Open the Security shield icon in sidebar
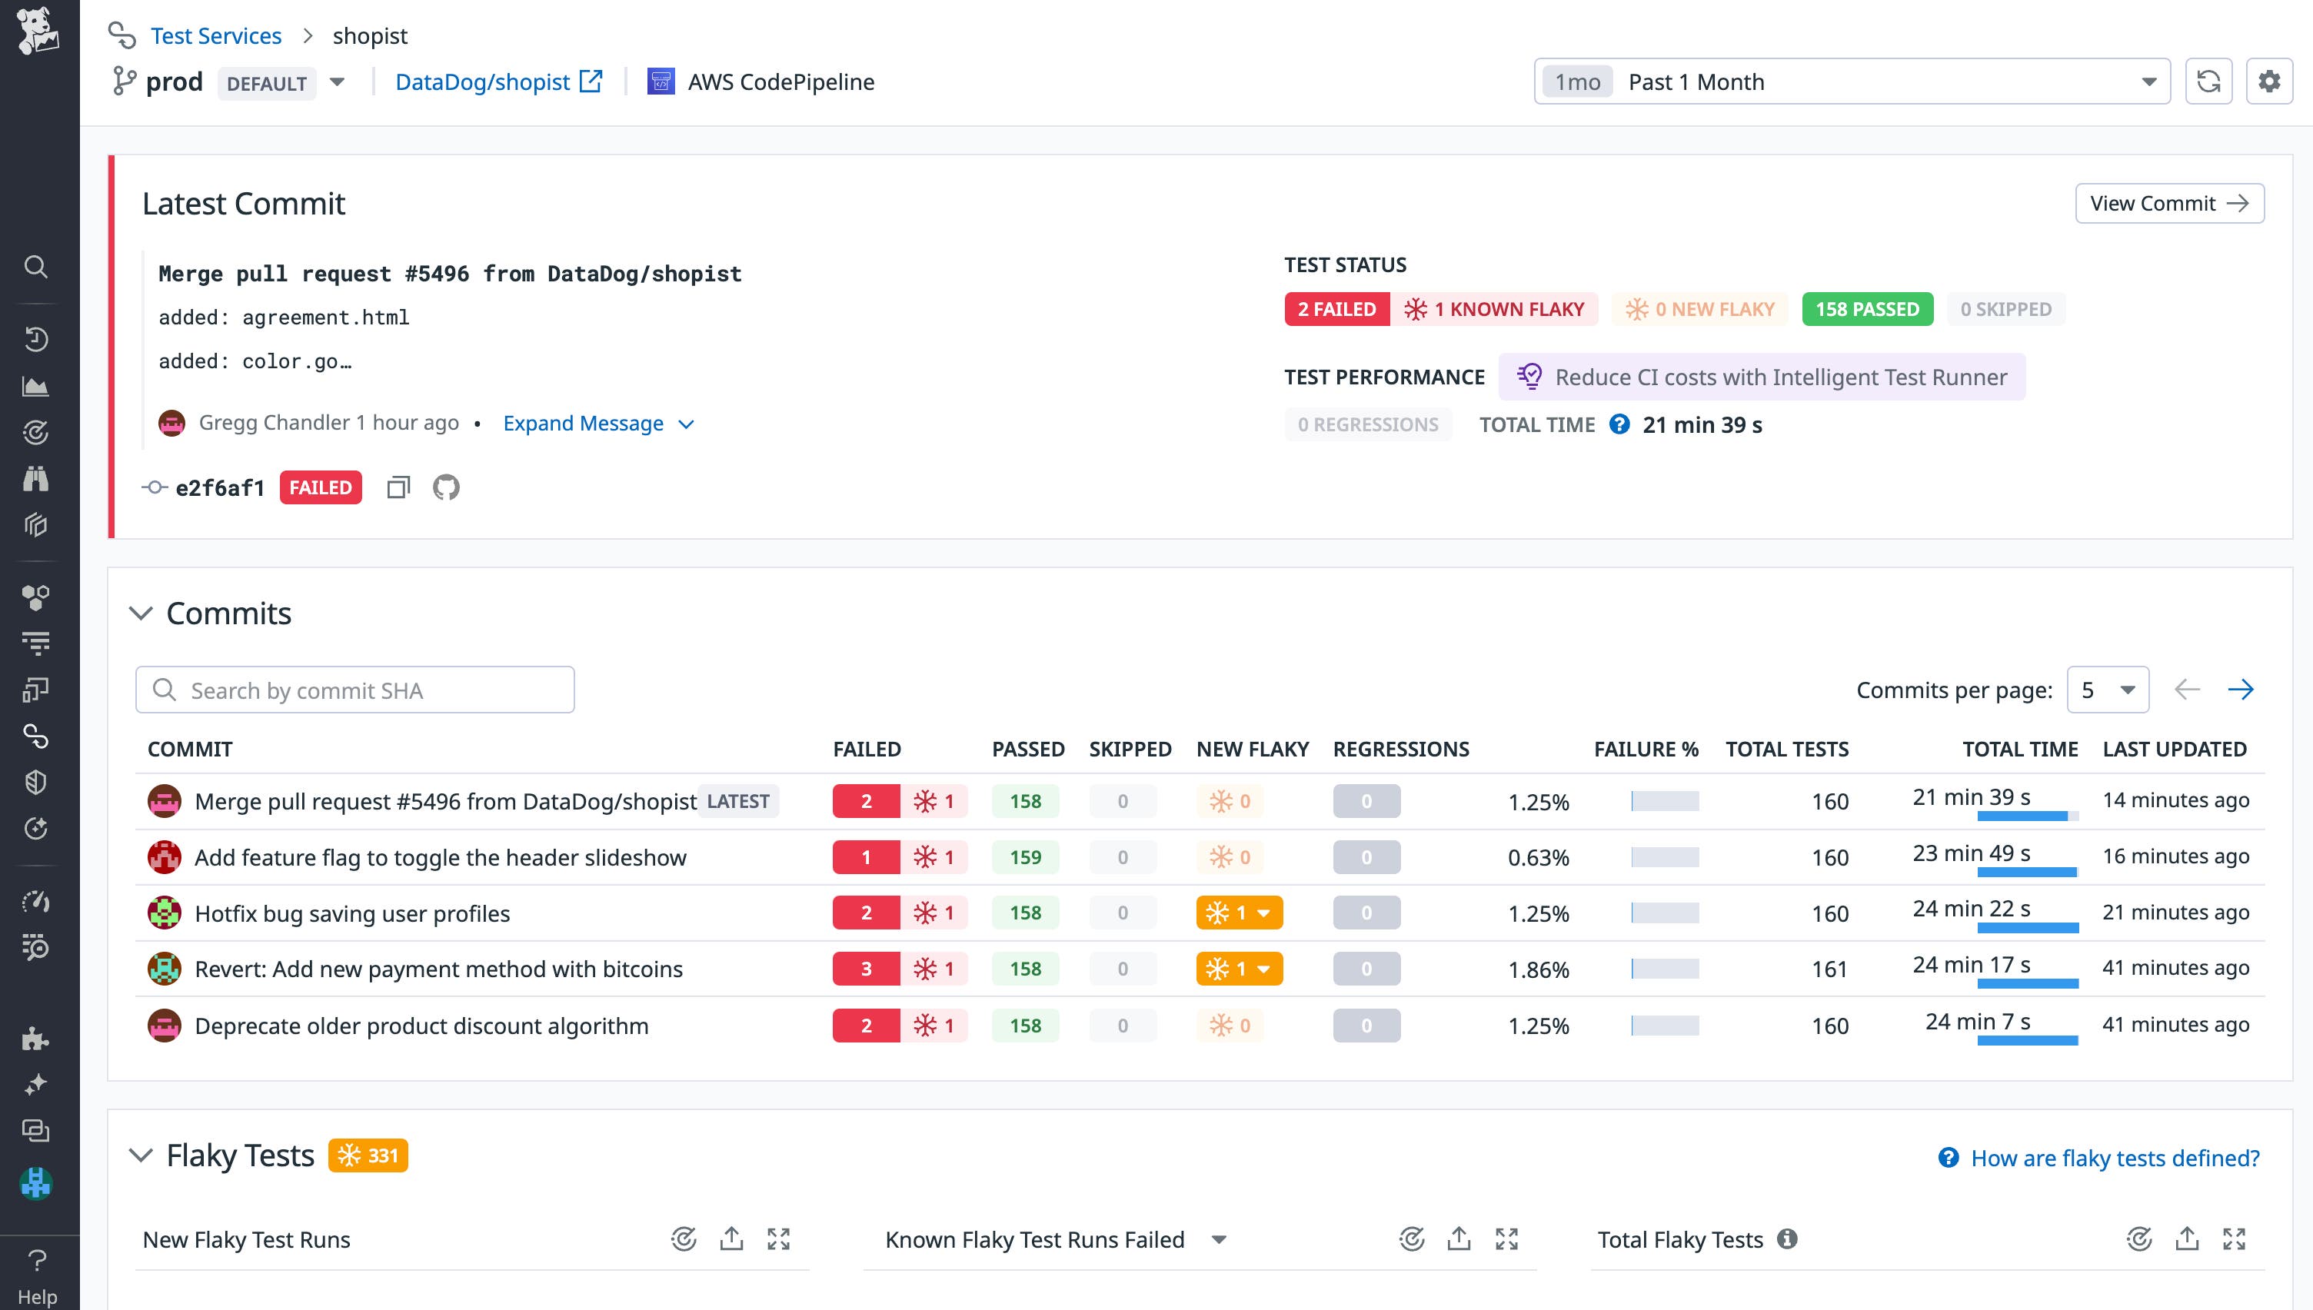This screenshot has width=2313, height=1310. (x=36, y=781)
